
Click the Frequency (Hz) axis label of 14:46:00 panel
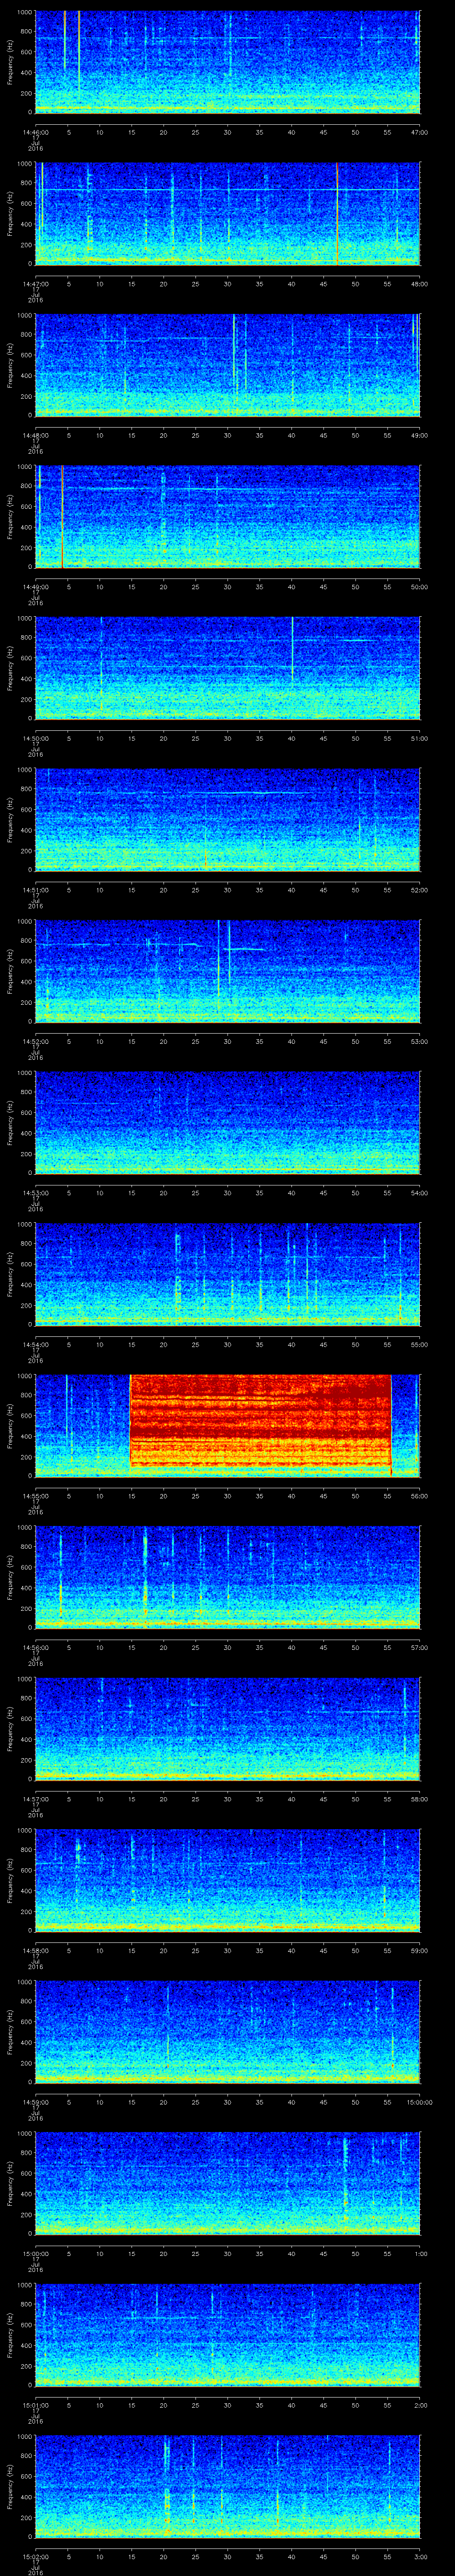tap(10, 62)
